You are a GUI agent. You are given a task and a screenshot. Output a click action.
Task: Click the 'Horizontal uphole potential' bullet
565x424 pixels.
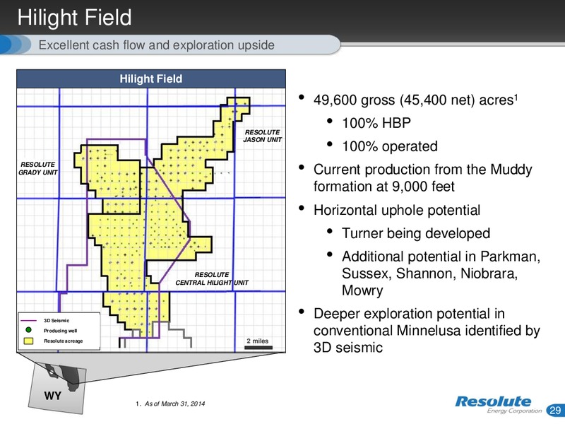[x=397, y=210]
